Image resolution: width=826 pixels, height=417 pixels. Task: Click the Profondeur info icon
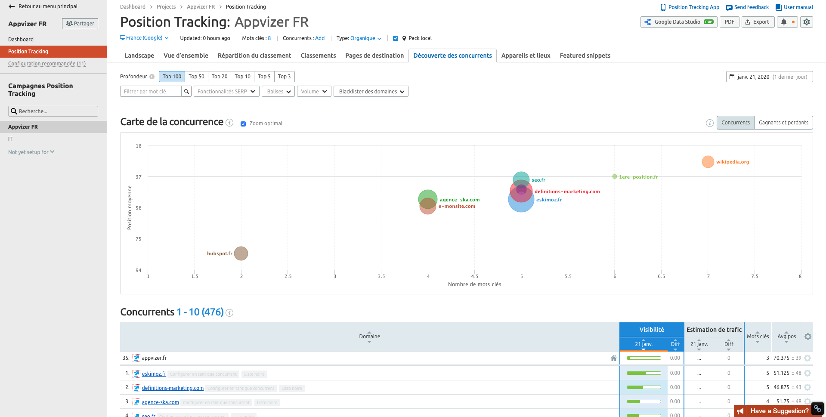coord(152,77)
